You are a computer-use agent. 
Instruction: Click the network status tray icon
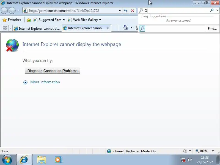pos(183,160)
